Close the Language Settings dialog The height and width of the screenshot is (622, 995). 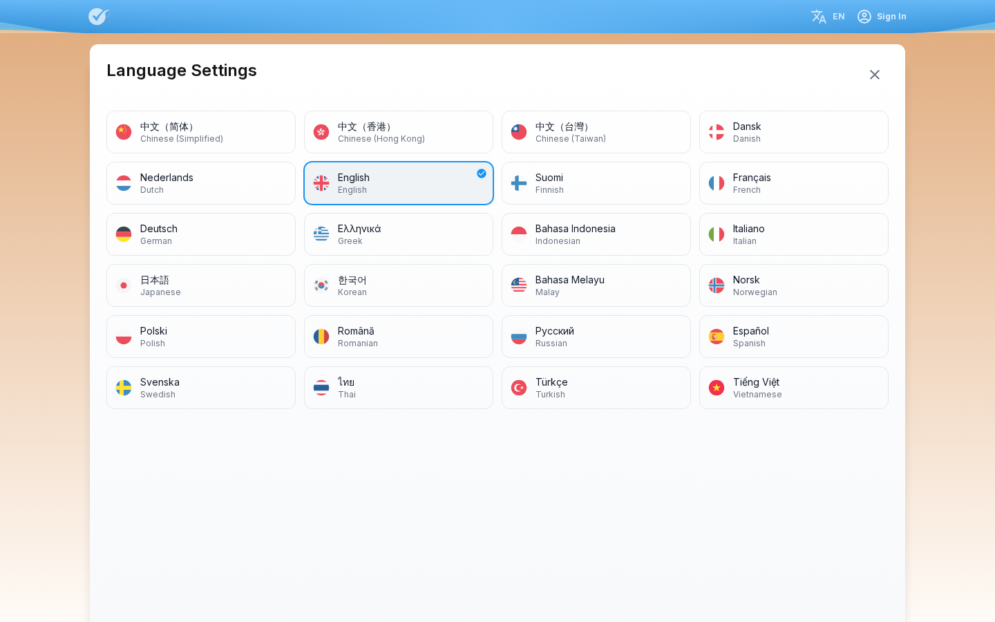pos(875,75)
